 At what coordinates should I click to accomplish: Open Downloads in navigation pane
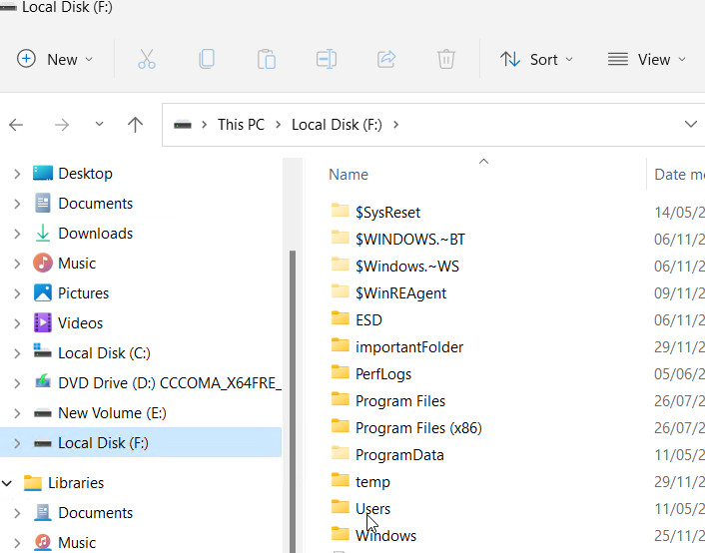95,234
